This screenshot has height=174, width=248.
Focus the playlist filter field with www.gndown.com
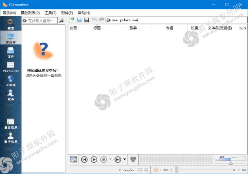click(177, 20)
